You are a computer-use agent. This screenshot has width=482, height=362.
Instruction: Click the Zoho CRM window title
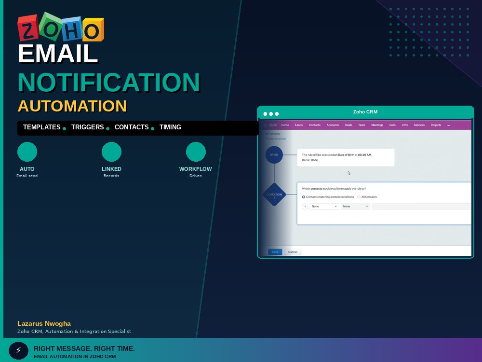point(365,112)
